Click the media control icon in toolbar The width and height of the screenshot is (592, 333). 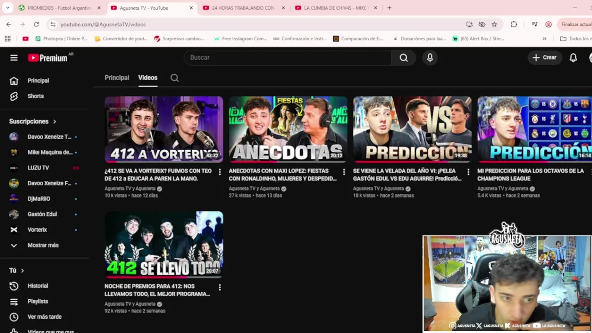click(535, 24)
